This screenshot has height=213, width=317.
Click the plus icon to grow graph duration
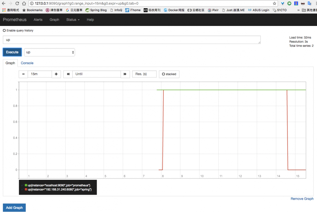coord(56,74)
